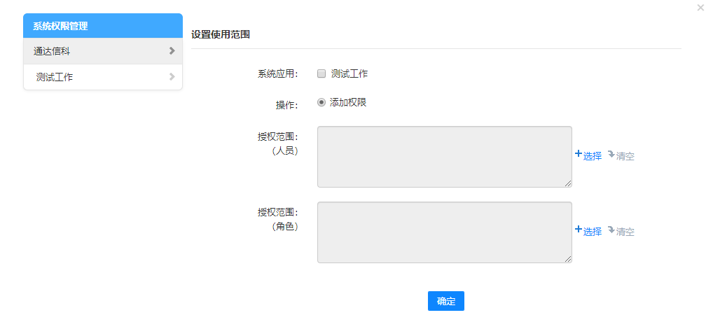
Task: Click inside the 授权范围（人员） text area
Action: pos(444,157)
